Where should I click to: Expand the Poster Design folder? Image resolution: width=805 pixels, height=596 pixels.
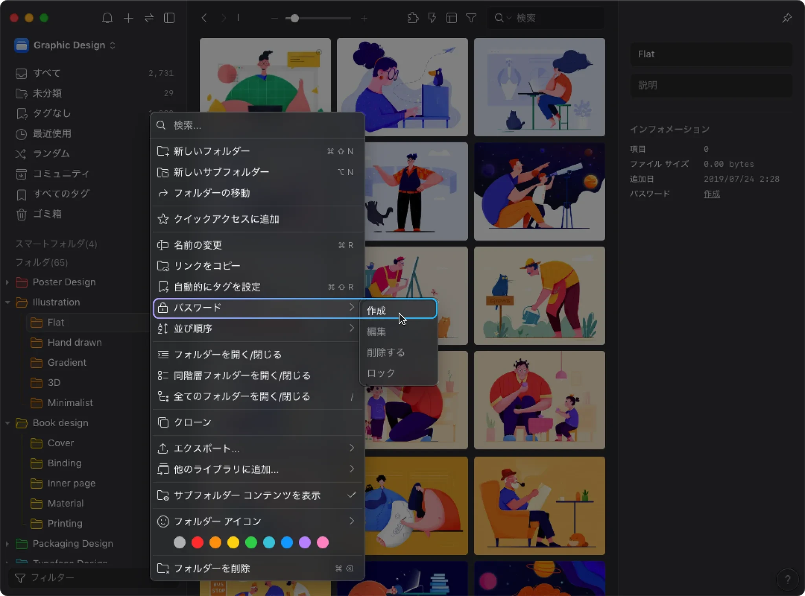(x=7, y=282)
